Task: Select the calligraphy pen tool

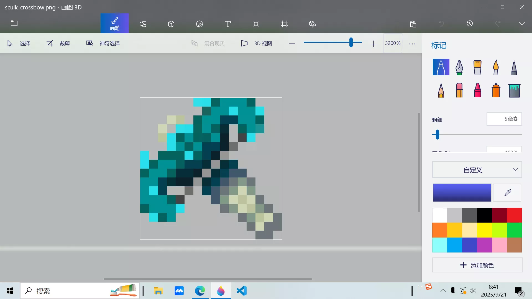Action: [459, 67]
